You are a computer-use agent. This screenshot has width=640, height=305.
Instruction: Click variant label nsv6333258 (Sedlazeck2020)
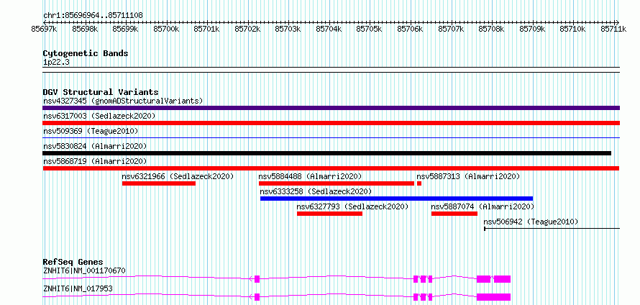(316, 191)
